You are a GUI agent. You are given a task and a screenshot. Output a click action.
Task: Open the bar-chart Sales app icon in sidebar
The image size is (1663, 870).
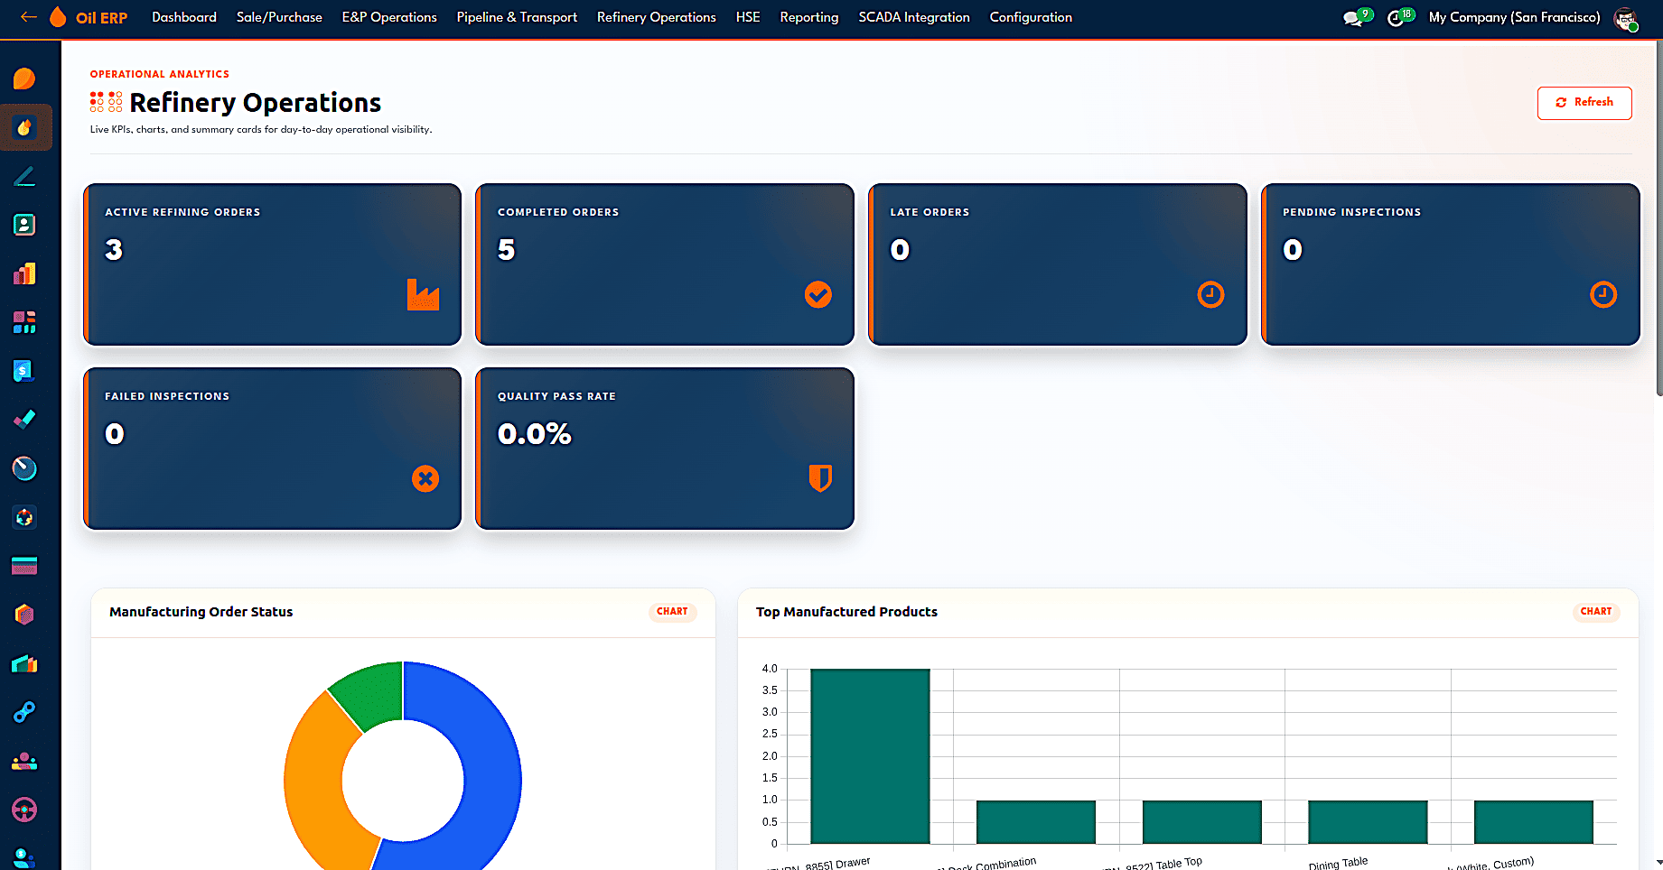[x=24, y=273]
